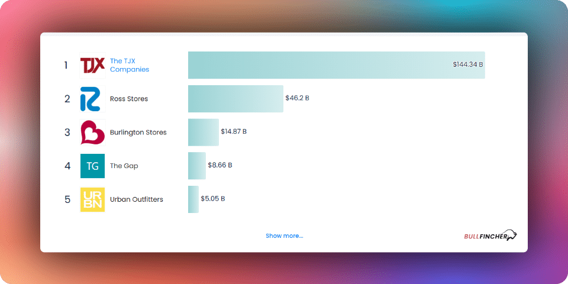
Task: Click the Urban Outfitters bar
Action: tap(193, 199)
